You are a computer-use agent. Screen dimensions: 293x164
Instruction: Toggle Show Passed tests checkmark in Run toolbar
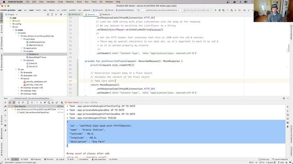point(10,102)
